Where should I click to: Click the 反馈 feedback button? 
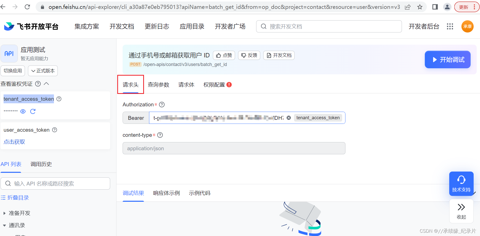click(x=249, y=55)
